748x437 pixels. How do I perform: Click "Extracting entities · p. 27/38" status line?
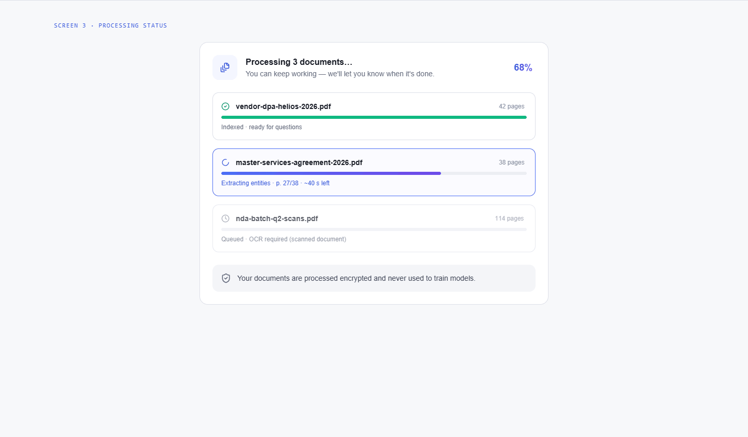pyautogui.click(x=275, y=183)
